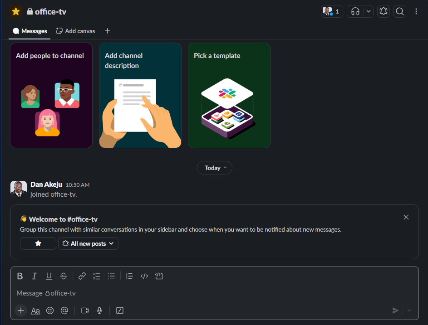The image size is (428, 325).
Task: View channel members avatar count
Action: pyautogui.click(x=332, y=11)
